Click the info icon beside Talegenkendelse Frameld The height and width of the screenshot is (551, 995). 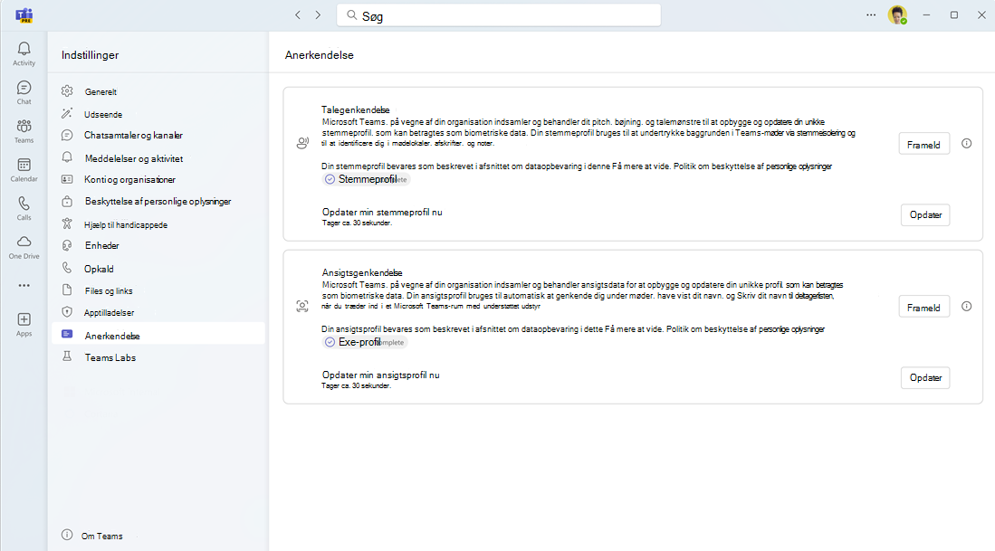(966, 144)
